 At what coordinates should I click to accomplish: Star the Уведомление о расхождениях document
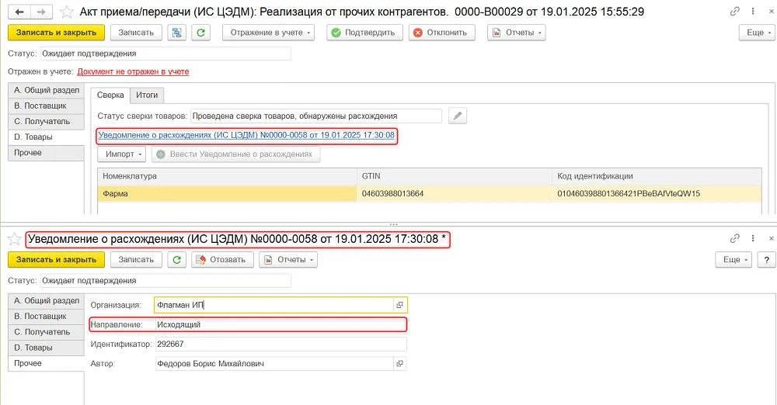pos(15,239)
